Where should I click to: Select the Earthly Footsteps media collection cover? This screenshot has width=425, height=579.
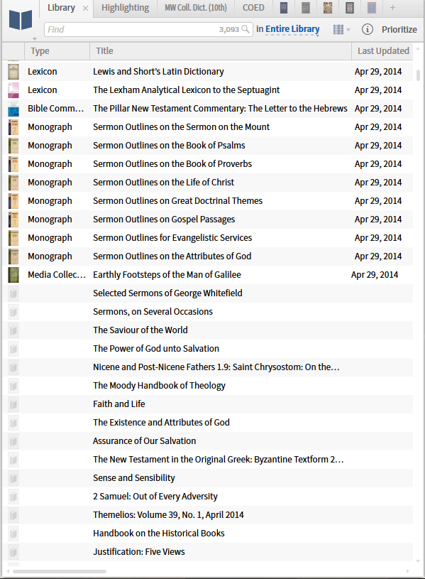tap(12, 274)
